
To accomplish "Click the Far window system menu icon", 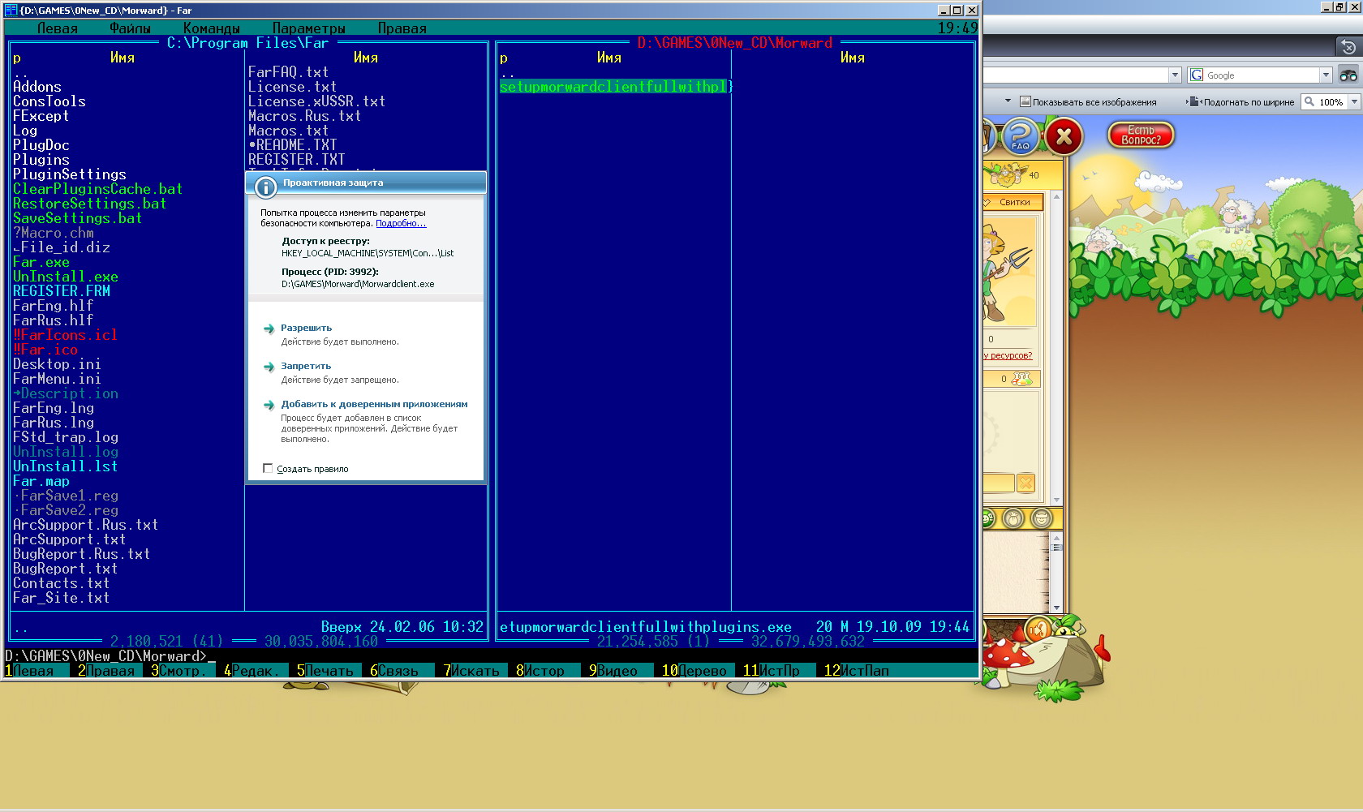I will point(11,10).
